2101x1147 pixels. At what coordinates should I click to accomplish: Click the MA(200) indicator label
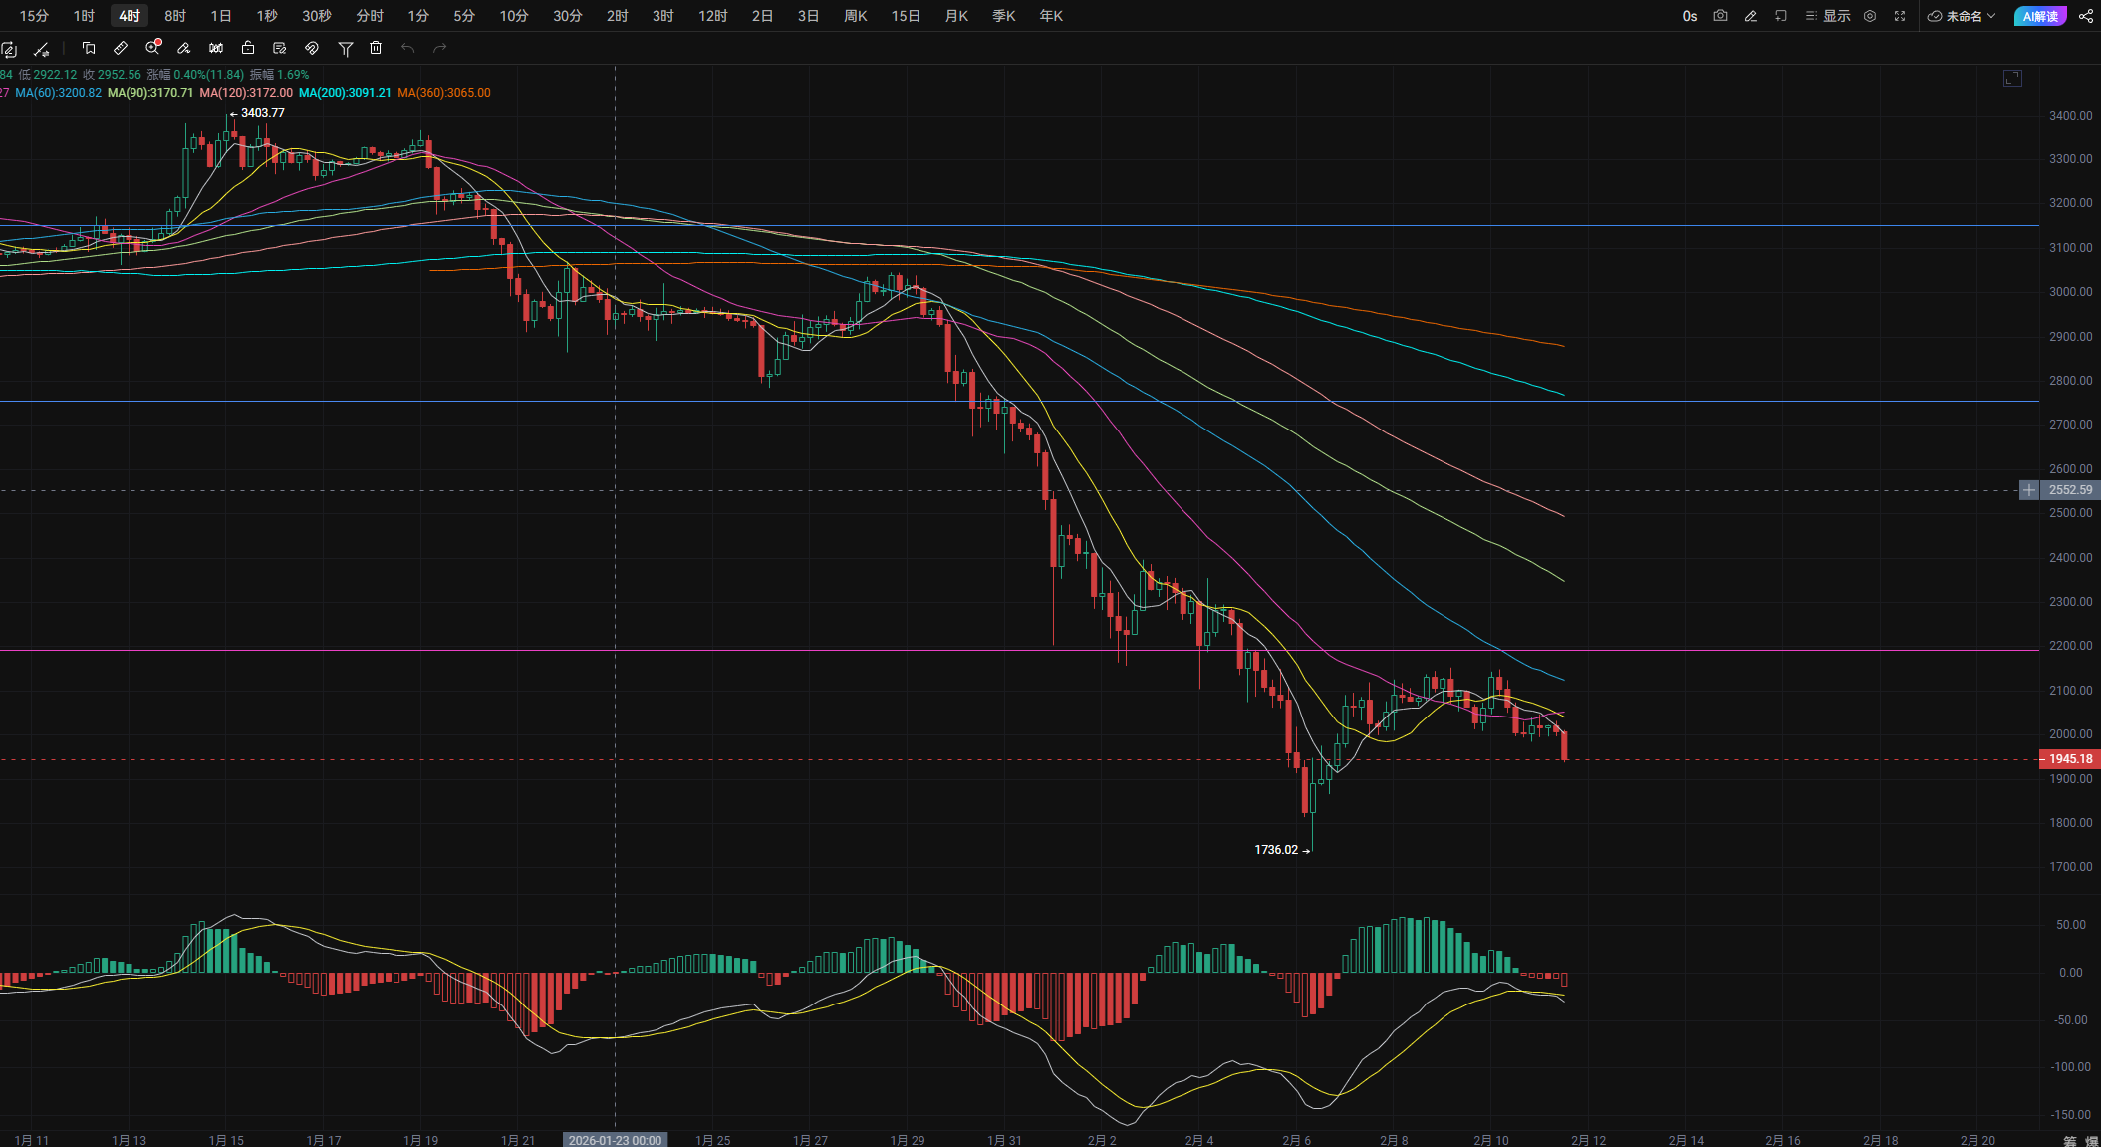point(345,93)
